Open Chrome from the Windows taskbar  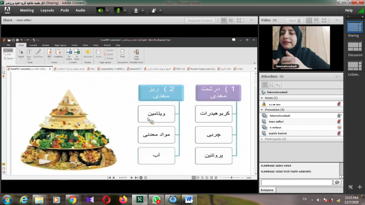point(71,199)
